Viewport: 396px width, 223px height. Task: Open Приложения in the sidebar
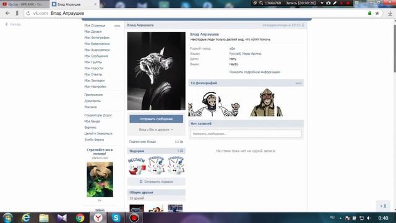pyautogui.click(x=93, y=95)
